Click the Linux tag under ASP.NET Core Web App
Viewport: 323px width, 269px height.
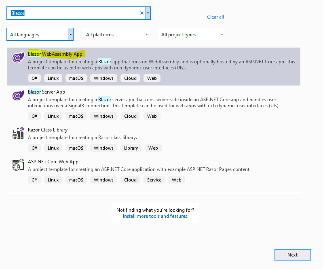(x=53, y=180)
